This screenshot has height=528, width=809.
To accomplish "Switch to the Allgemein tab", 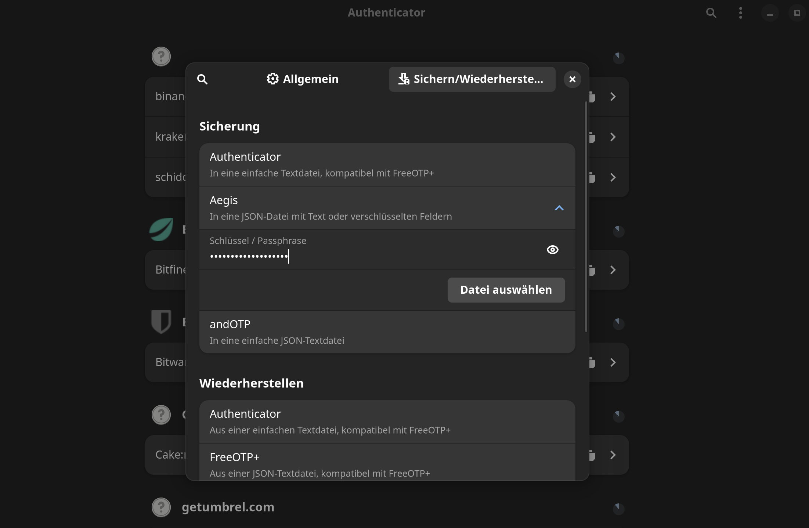I will (303, 79).
